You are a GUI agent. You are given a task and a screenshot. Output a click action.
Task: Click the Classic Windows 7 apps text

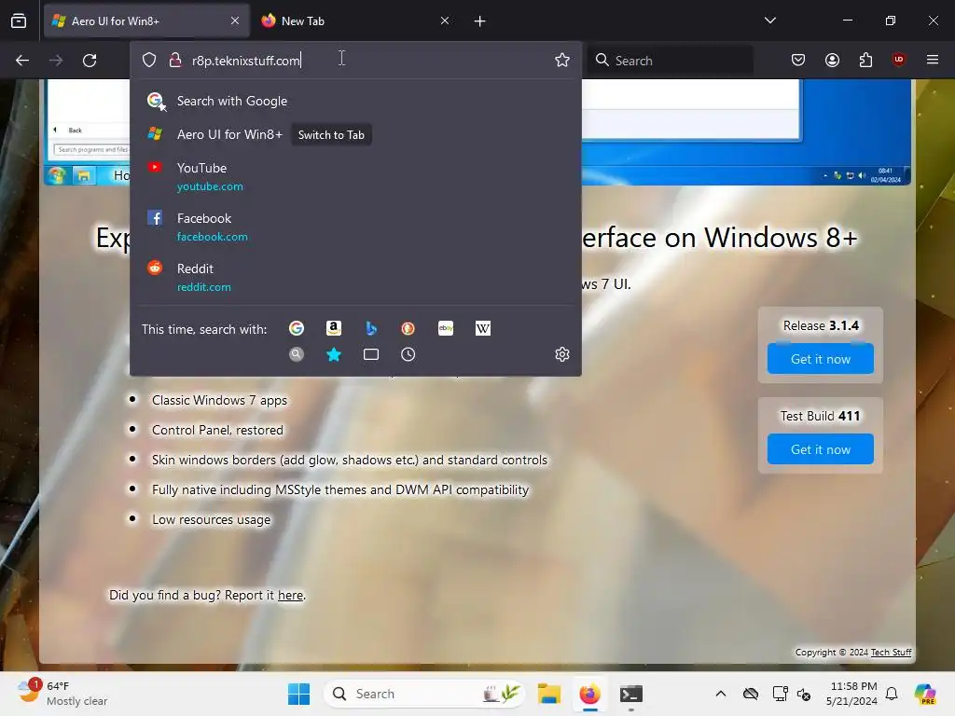tap(219, 400)
